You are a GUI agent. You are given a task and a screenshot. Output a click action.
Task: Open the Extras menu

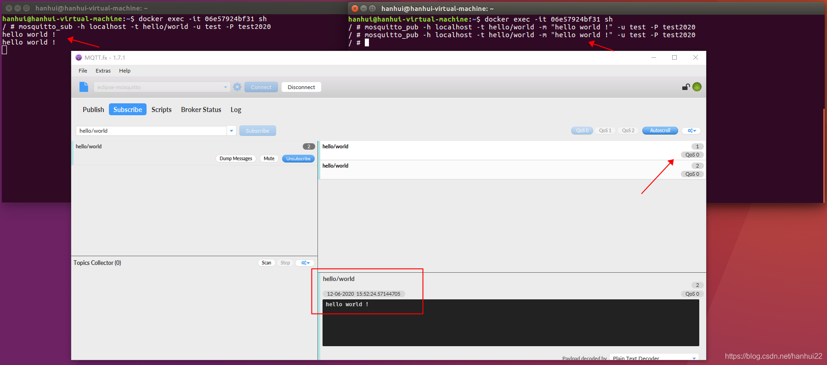click(x=103, y=71)
